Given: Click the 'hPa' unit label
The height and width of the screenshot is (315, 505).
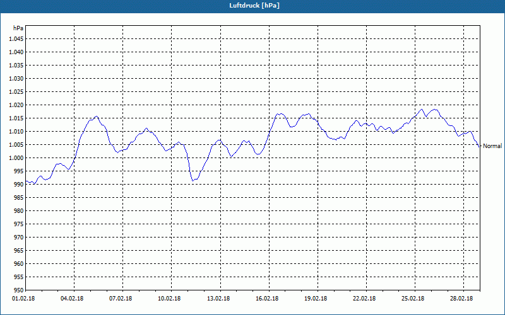Looking at the screenshot, I should coord(18,28).
